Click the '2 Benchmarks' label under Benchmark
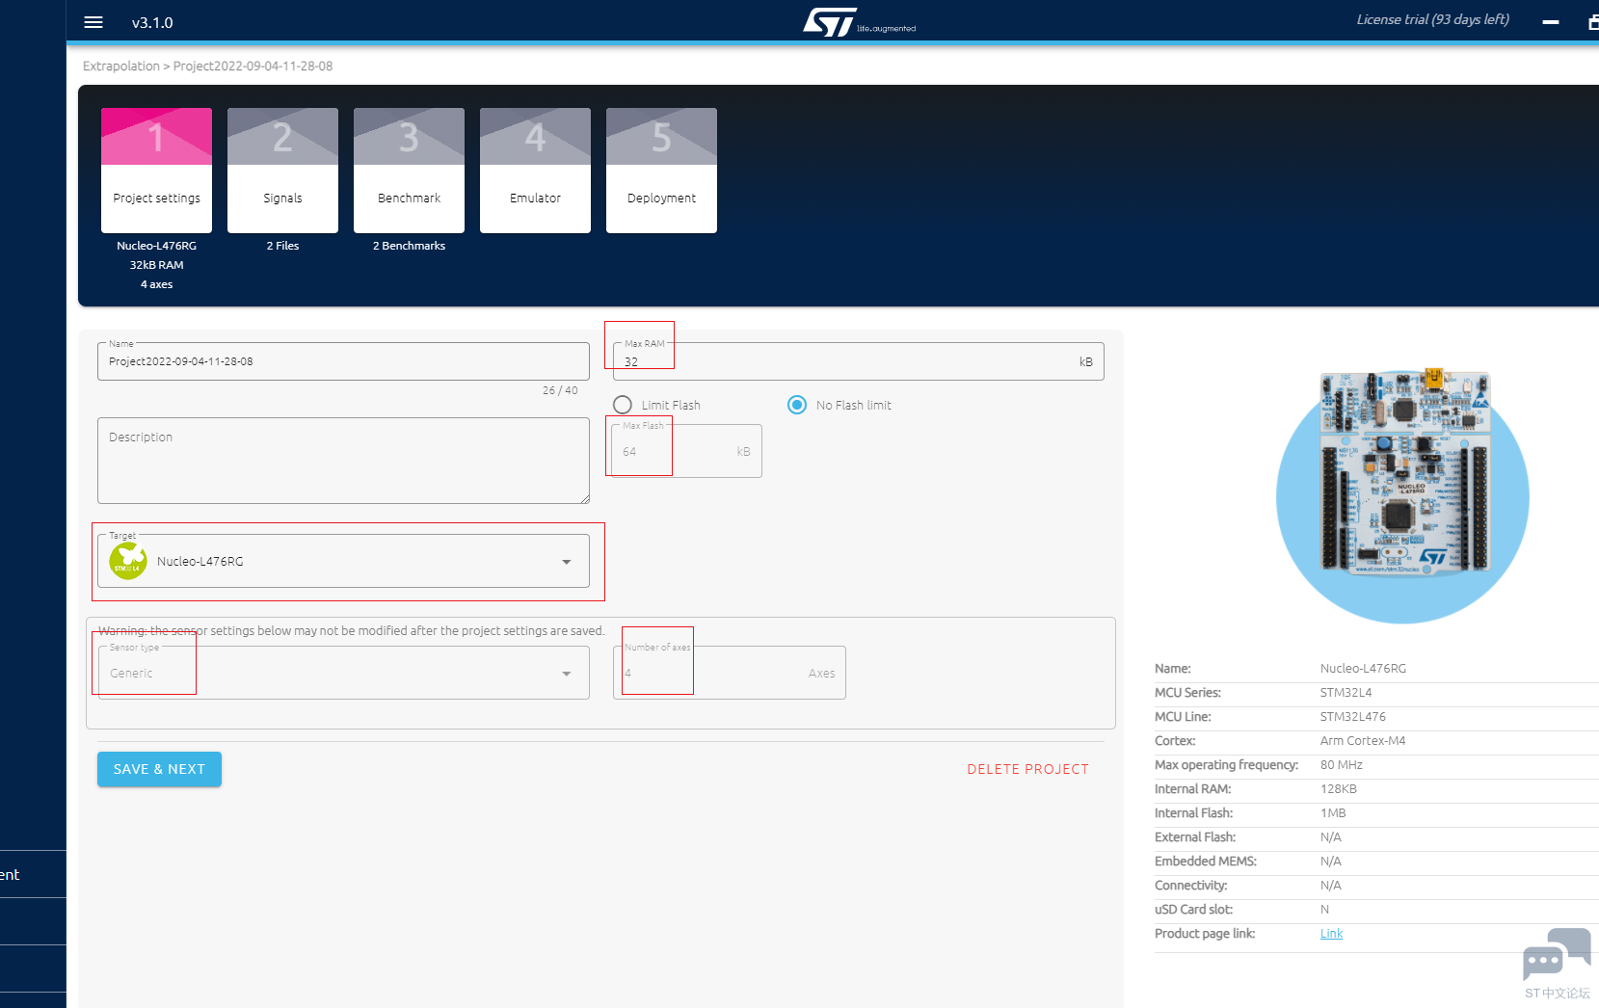 [409, 246]
